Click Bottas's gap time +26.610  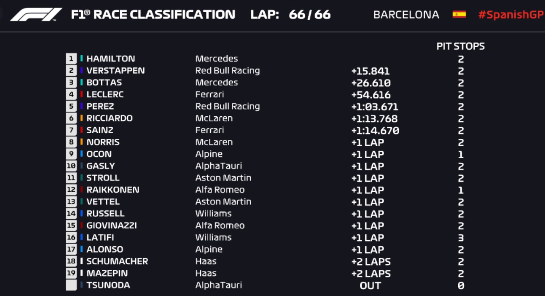371,83
